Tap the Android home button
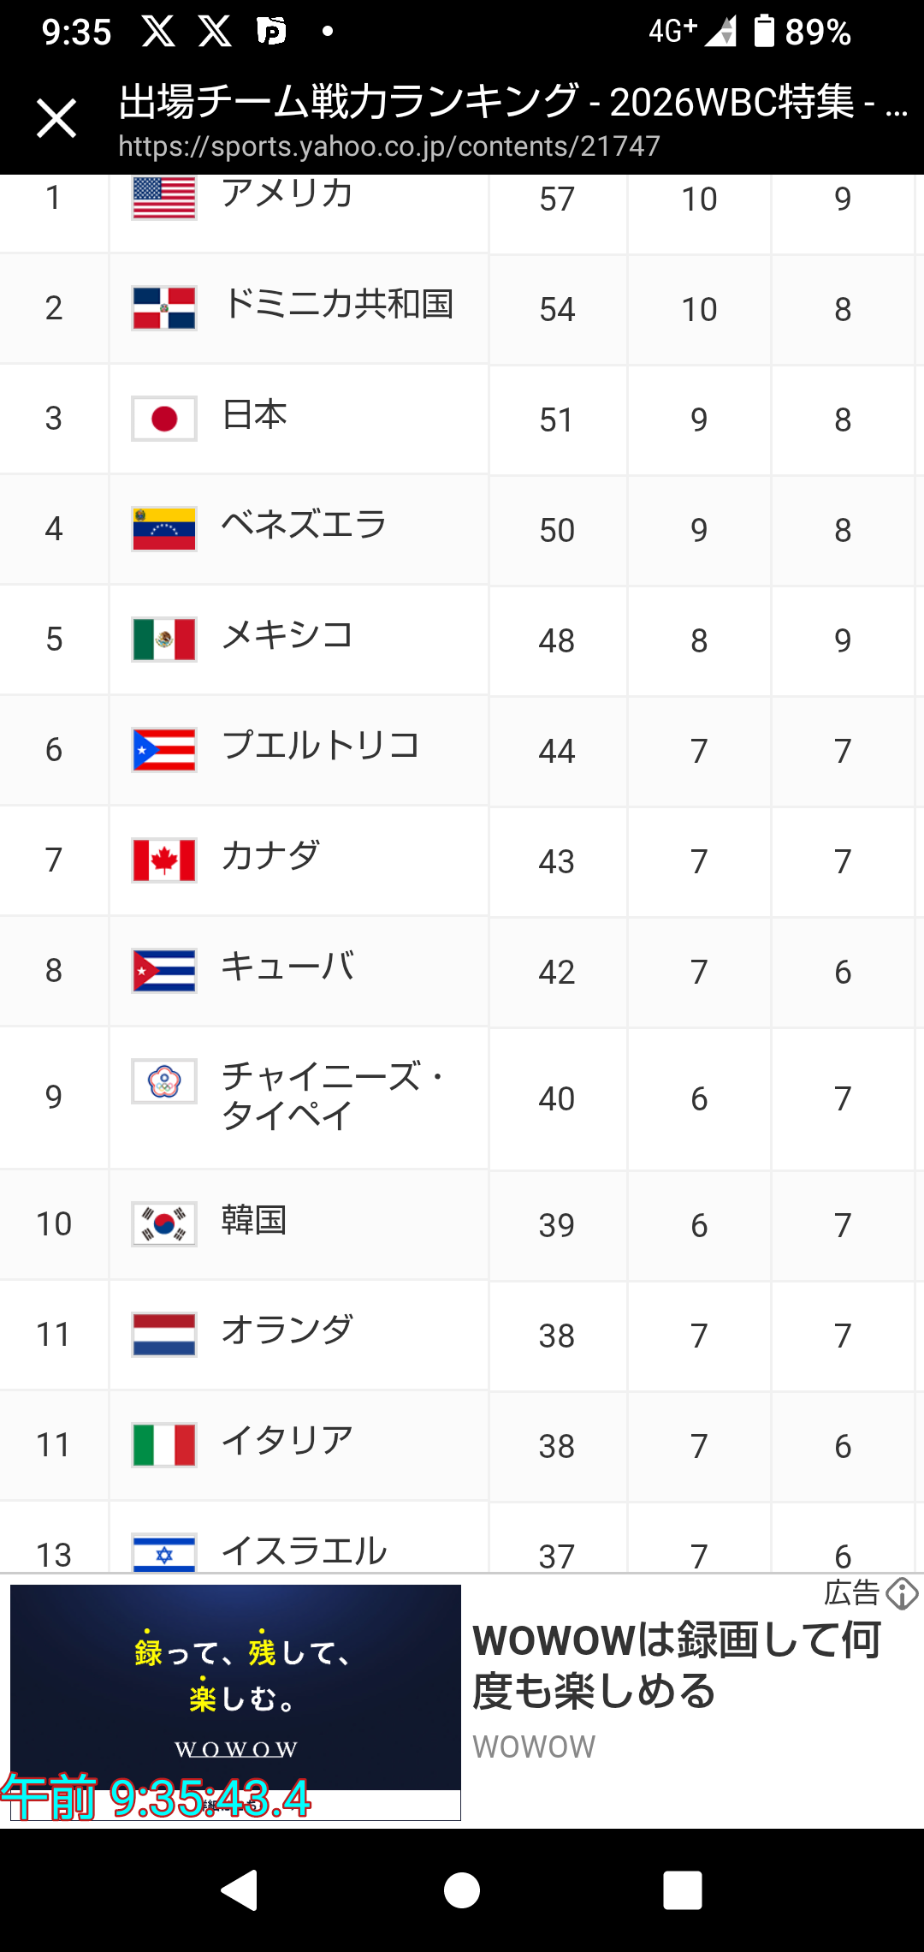Screen dimensions: 924x1952 (x=462, y=1890)
